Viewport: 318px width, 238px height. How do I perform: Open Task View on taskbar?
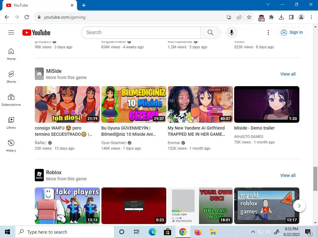137,232
